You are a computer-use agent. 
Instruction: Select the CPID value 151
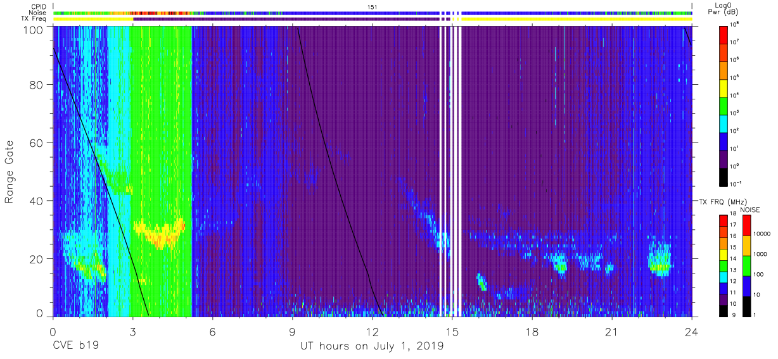pos(373,6)
